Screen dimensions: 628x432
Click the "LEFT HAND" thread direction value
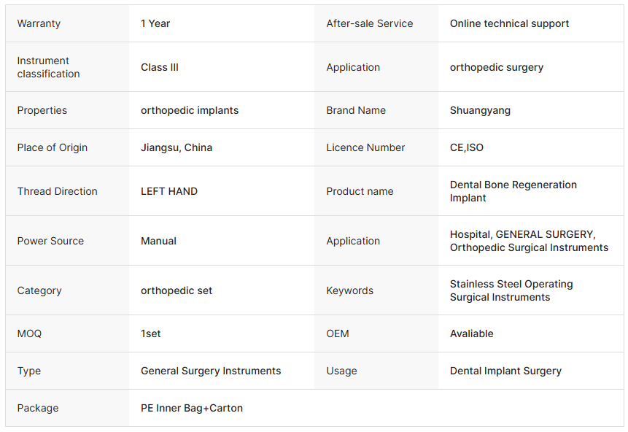169,191
